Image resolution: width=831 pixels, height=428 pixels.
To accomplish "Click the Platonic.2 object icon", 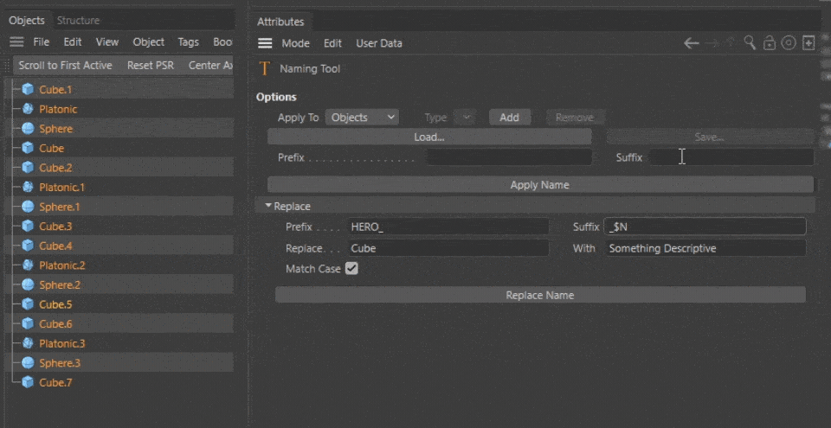I will point(28,265).
